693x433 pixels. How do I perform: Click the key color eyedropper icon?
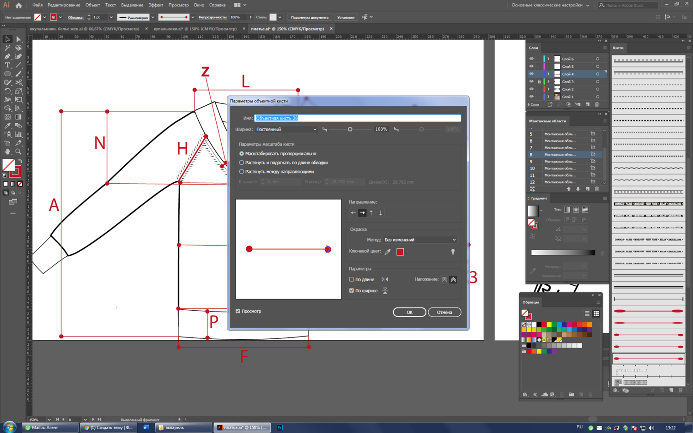click(x=388, y=252)
